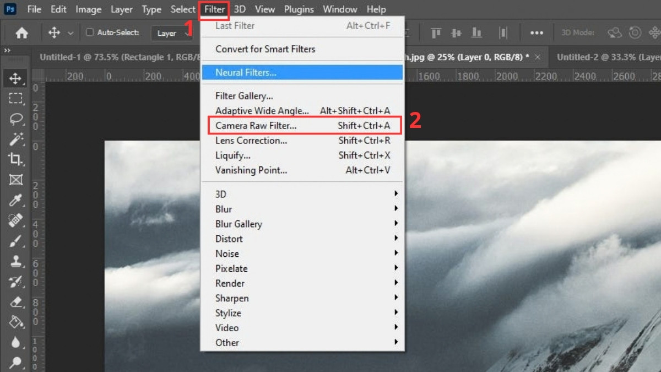Click the Home icon in options bar

click(x=21, y=33)
